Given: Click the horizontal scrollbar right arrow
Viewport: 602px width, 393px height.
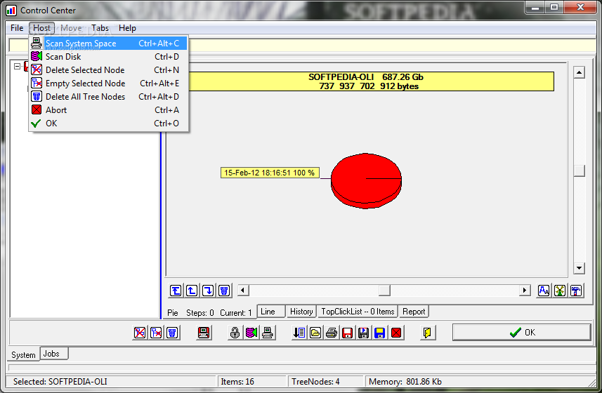Looking at the screenshot, I should [525, 291].
